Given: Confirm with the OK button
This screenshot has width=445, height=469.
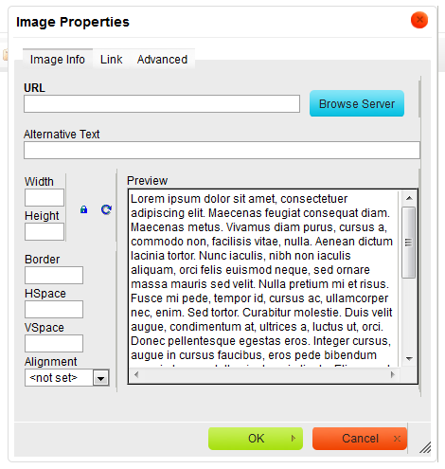Looking at the screenshot, I should point(256,439).
